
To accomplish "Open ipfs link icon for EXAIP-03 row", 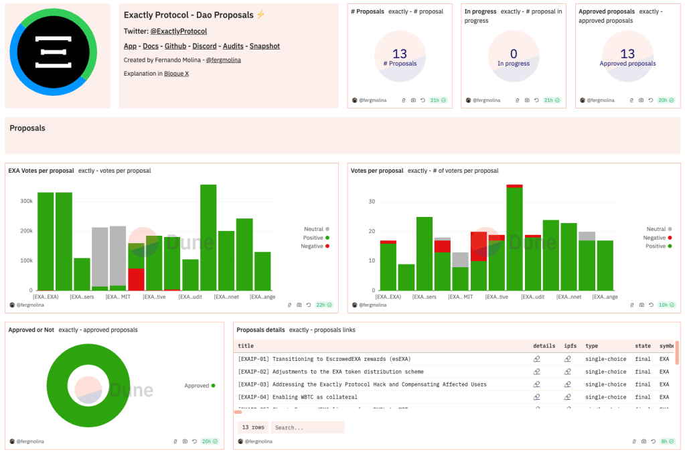I will click(567, 384).
